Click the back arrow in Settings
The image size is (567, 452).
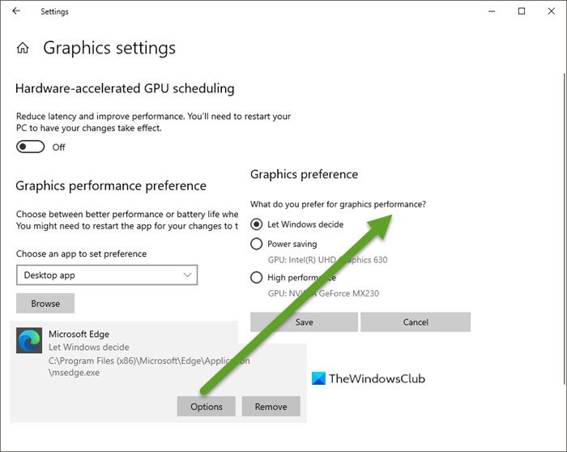(x=17, y=11)
